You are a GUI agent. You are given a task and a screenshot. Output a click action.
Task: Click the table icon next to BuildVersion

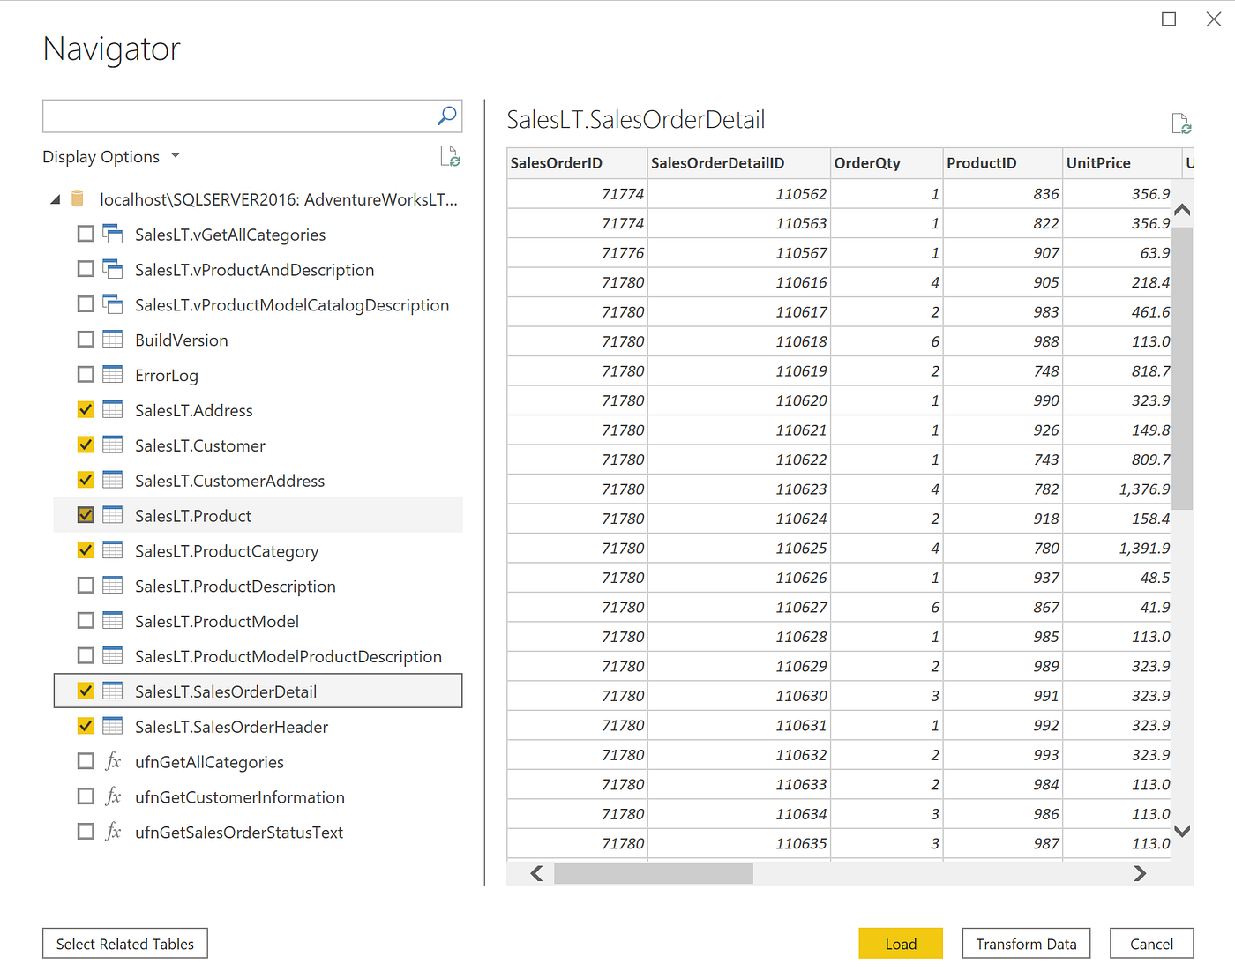tap(113, 340)
